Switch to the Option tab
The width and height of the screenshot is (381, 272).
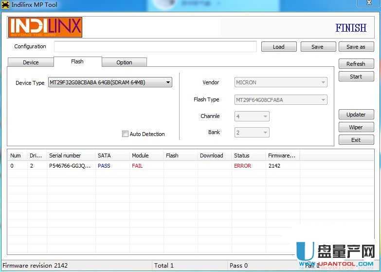124,62
